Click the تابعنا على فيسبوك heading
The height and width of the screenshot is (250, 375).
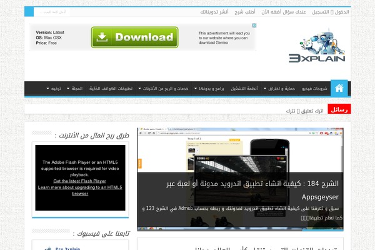pos(101,233)
